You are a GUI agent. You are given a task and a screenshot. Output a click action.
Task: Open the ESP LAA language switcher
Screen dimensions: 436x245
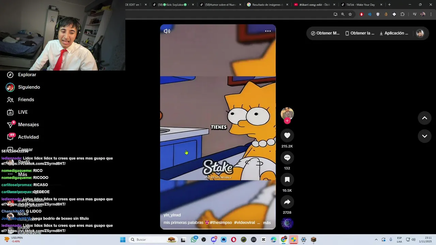[399, 240]
